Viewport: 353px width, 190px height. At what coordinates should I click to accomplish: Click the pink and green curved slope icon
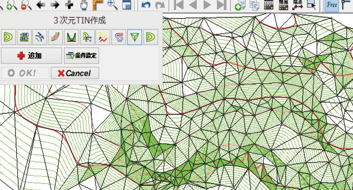[56, 37]
